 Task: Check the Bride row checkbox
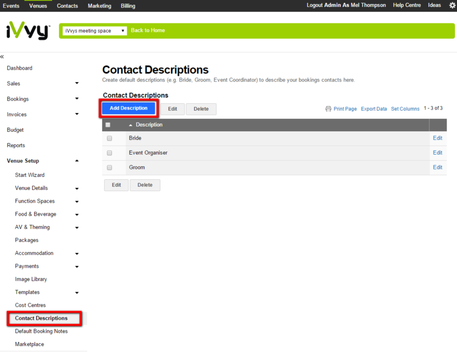click(110, 138)
